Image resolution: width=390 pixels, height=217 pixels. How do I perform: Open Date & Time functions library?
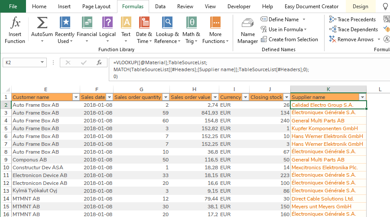coord(144,30)
